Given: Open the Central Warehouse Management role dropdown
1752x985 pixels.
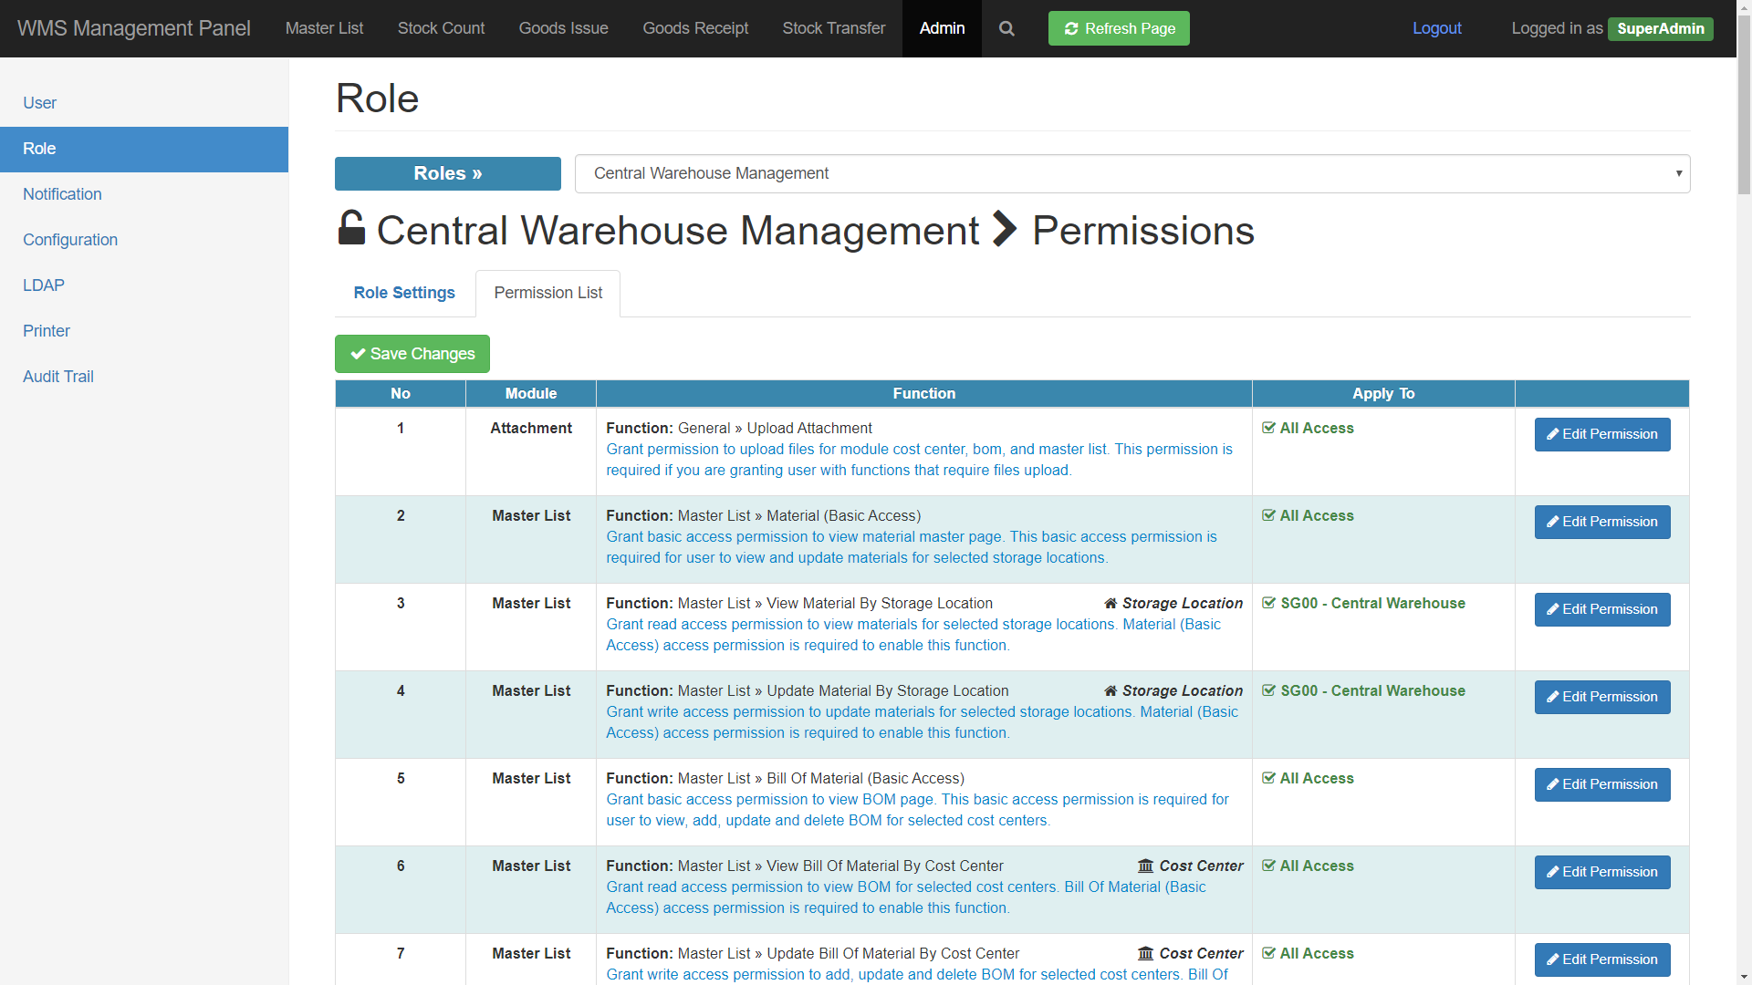Looking at the screenshot, I should coord(1131,173).
